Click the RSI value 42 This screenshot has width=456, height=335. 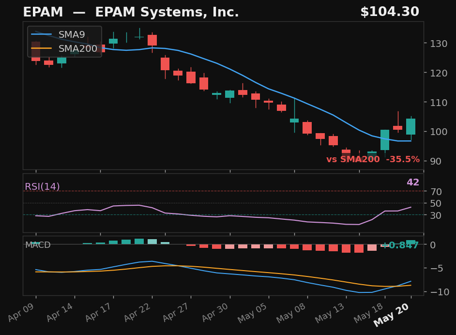point(413,183)
